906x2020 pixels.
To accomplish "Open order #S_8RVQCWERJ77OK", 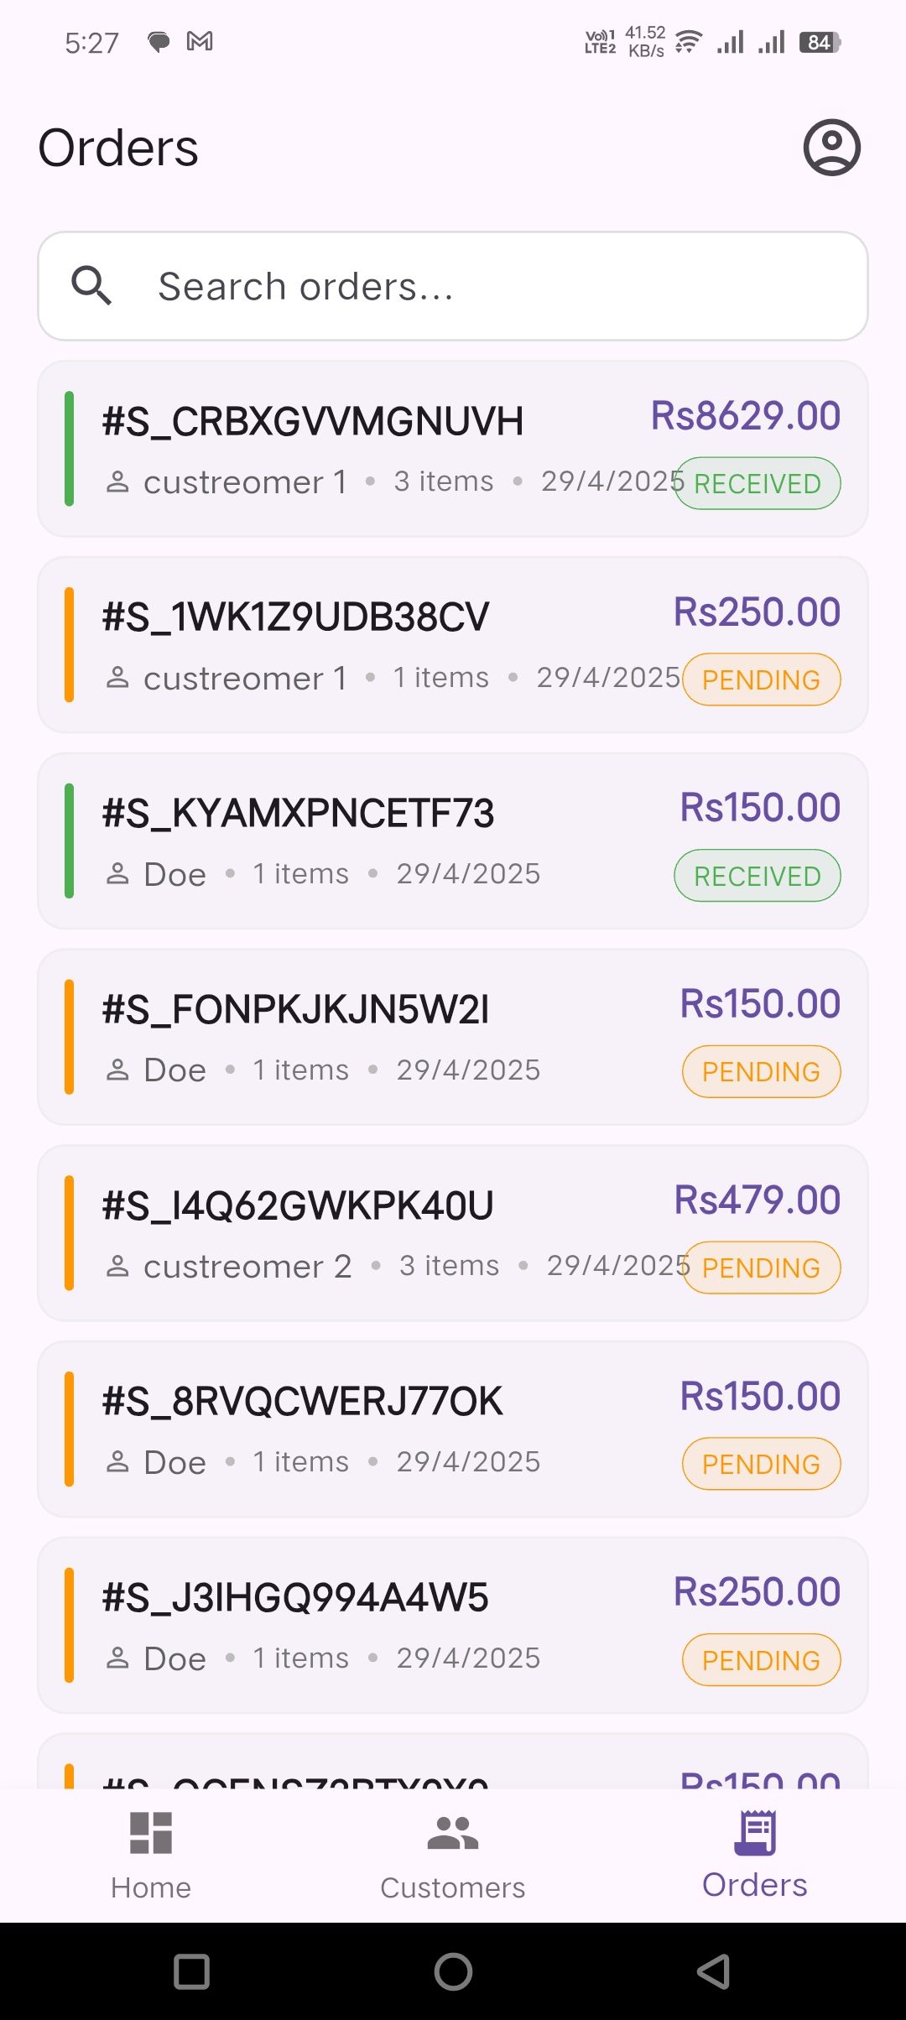I will click(x=302, y=1402).
